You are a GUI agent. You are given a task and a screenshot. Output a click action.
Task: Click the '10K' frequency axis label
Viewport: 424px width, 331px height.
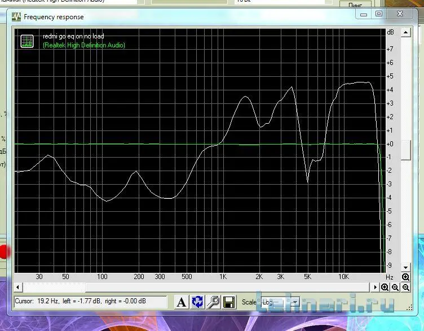(x=344, y=277)
